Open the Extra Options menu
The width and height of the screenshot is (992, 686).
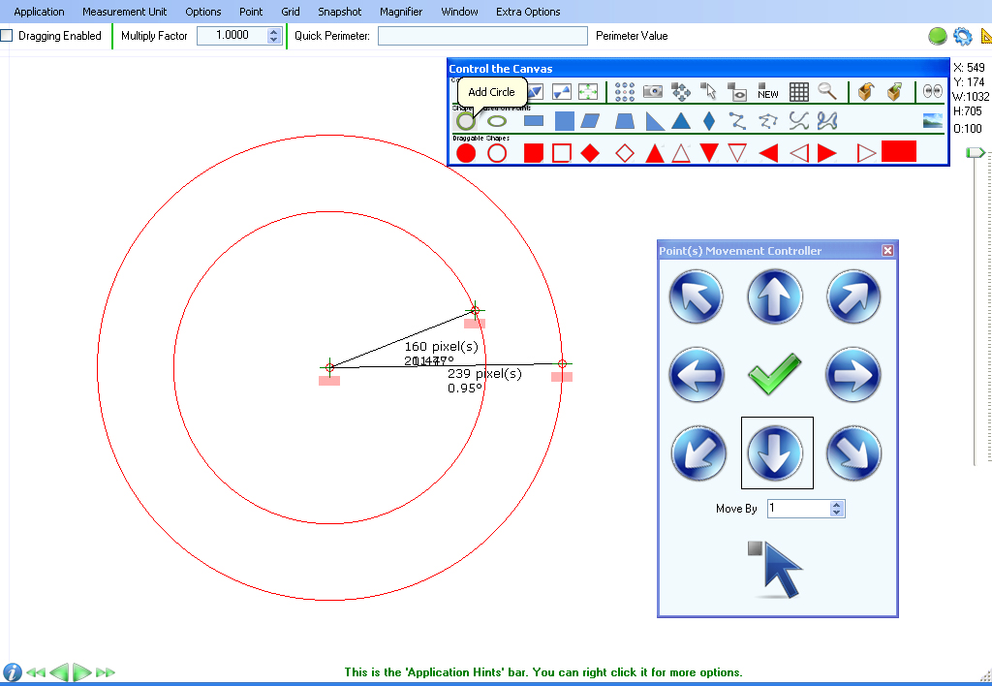528,12
